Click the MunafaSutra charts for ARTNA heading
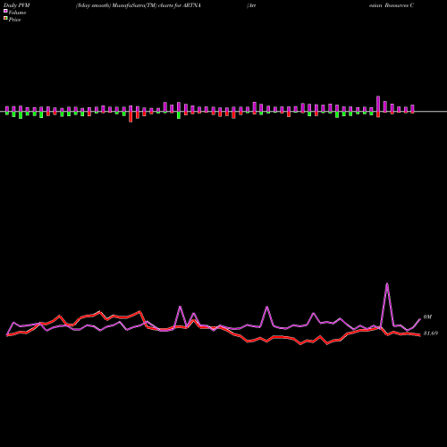 [139, 5]
